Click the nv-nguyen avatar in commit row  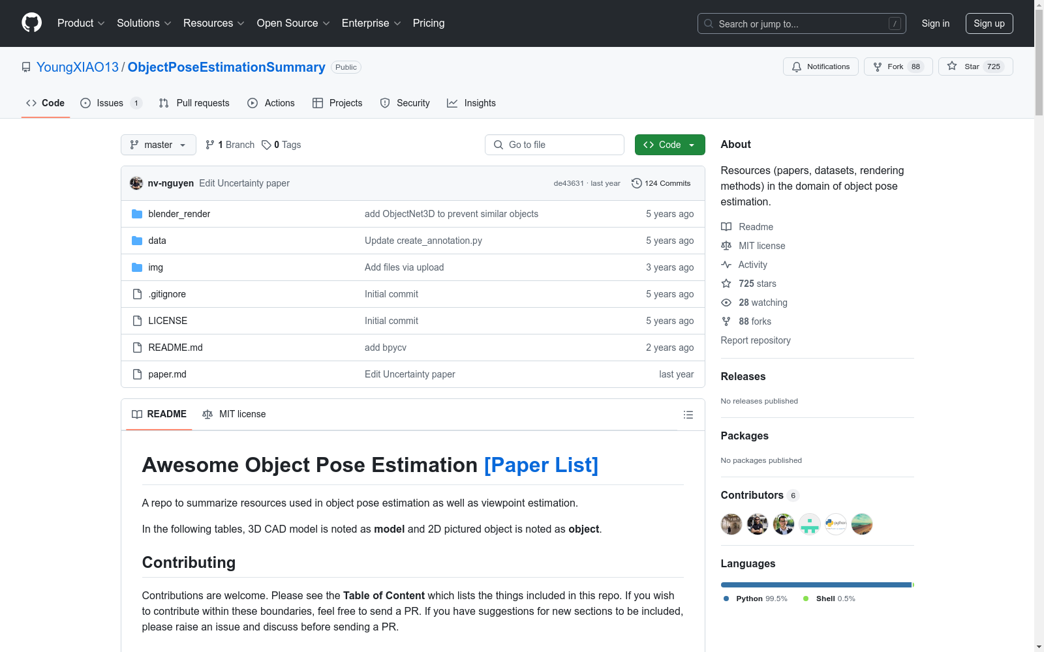(136, 183)
